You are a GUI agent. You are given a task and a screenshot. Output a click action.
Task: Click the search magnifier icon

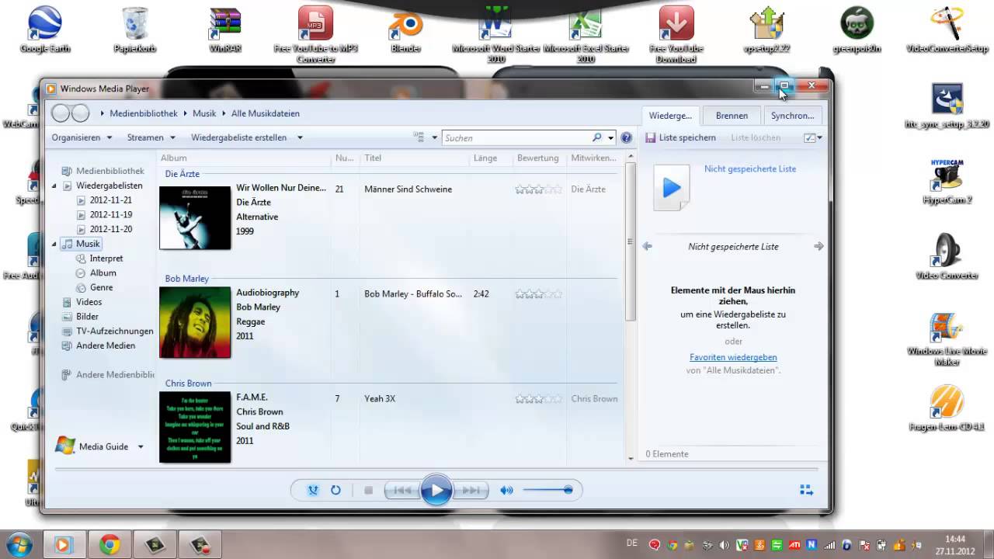pos(596,137)
